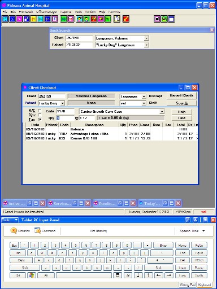Open the Staff dropdown showing val
Image resolution: width=217 pixels, height=289 pixels.
[144, 103]
